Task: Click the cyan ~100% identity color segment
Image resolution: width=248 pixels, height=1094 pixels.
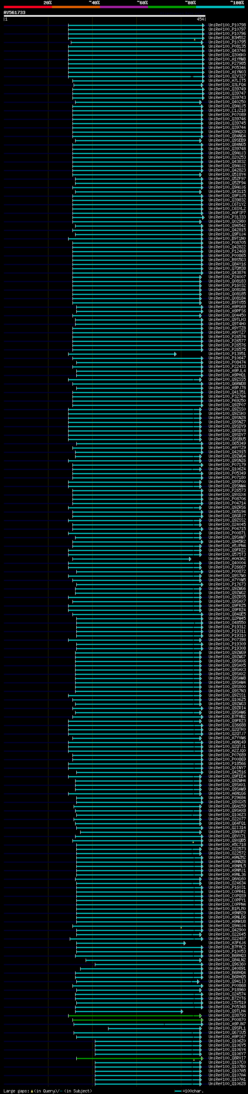Action: click(x=220, y=7)
